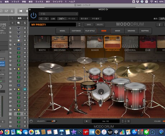
Task: Go to previous plugin setting arrow
Action: 41,19
